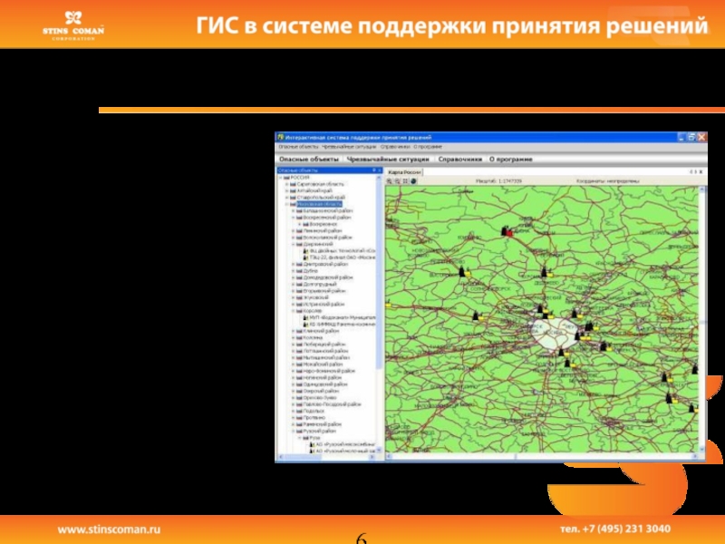Screen dimensions: 725x544
Task: Select Наро-Фоминский район in the tree
Action: (x=329, y=371)
